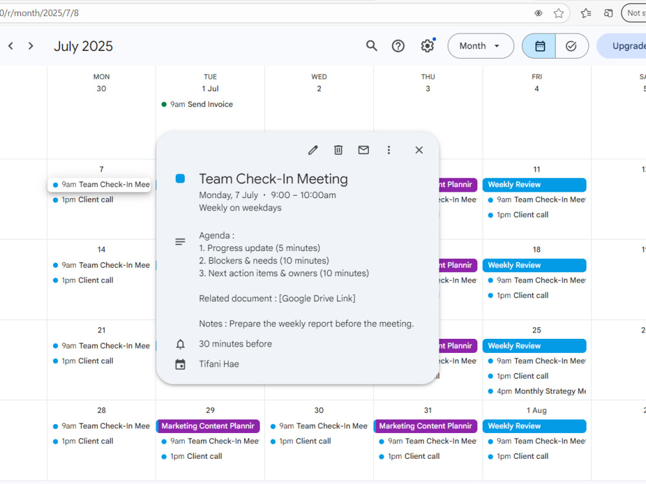
Task: Open the Month view dropdown
Action: point(481,46)
